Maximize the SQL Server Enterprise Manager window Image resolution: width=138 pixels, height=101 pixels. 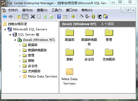click(x=120, y=2)
